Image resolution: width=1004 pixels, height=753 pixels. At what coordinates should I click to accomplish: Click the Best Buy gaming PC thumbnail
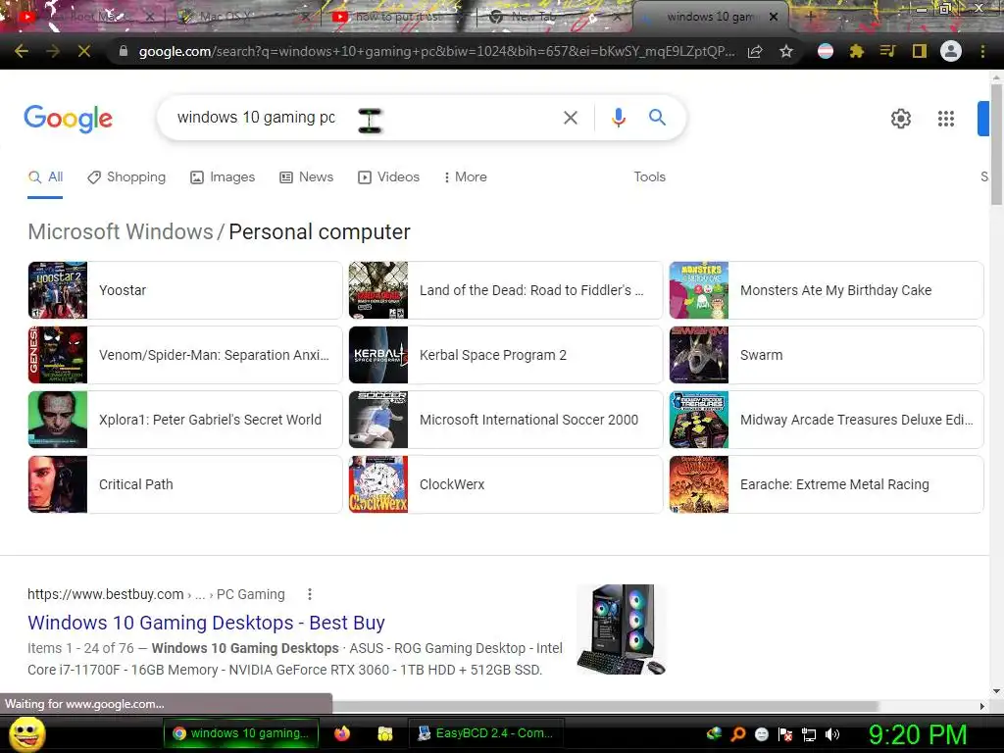621,629
